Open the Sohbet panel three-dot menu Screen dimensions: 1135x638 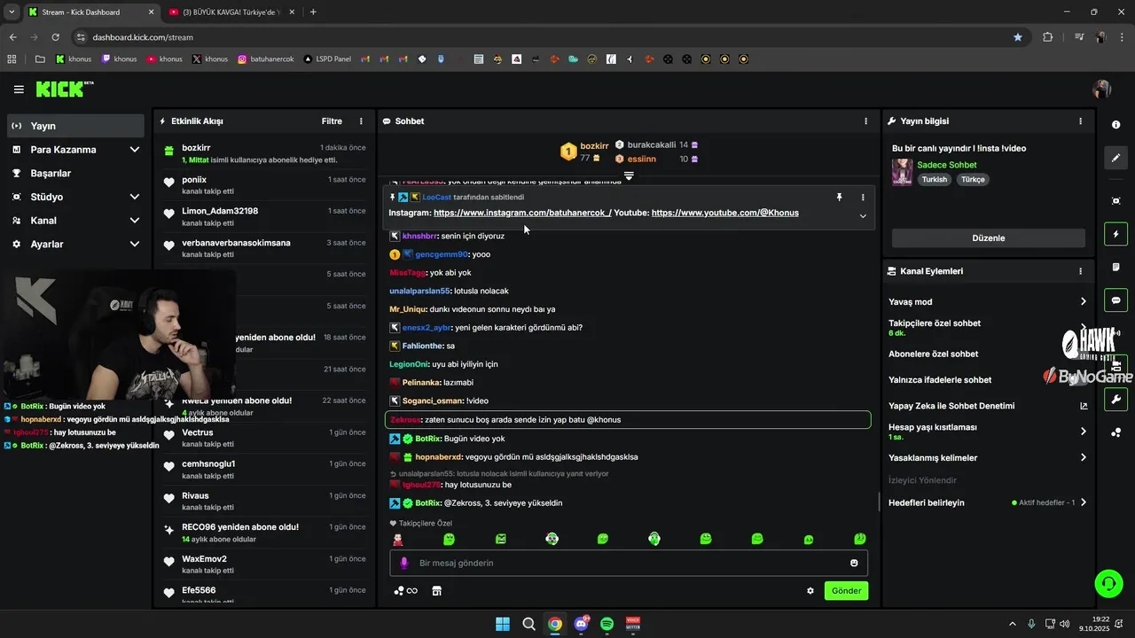click(x=866, y=121)
